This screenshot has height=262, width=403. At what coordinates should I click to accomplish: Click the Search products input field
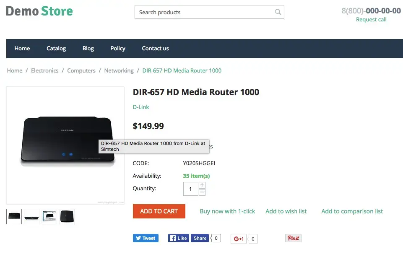click(203, 12)
